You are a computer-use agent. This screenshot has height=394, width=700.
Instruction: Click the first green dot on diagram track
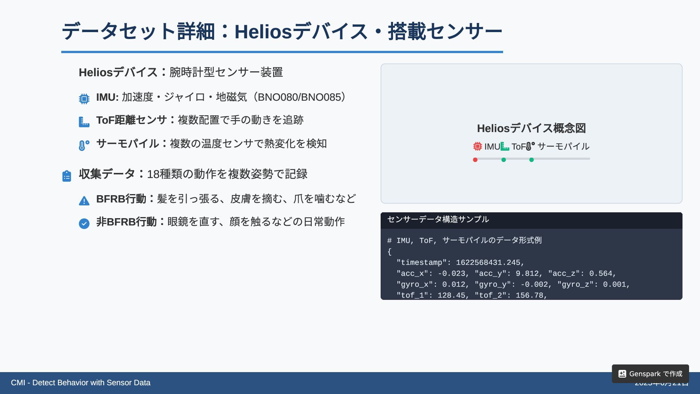pyautogui.click(x=503, y=160)
